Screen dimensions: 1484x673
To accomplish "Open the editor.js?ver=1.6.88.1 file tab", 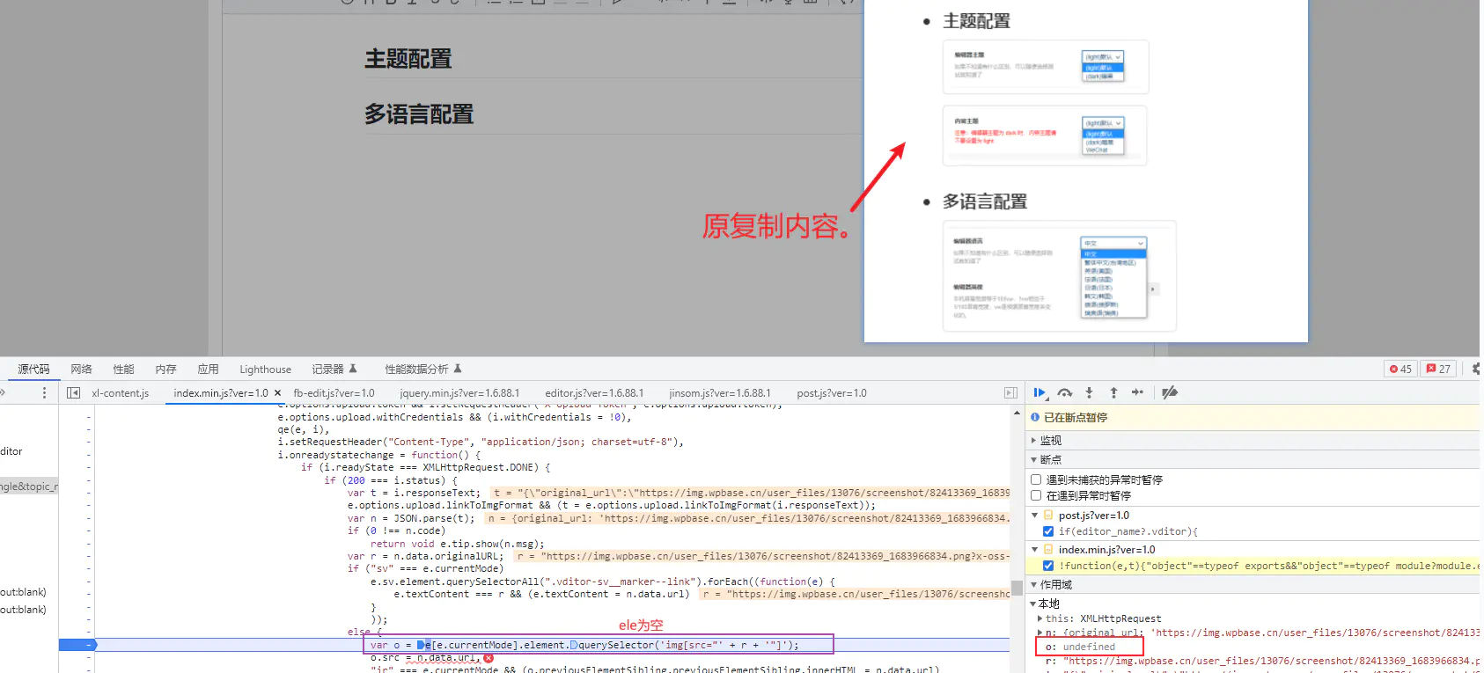I will [594, 393].
